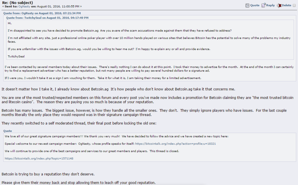
Task: Tick the message selection checkbox next to Delete
Action: [x=294, y=5]
